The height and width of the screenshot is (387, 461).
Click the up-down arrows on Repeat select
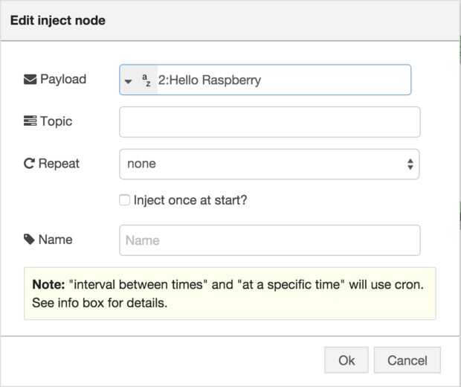pos(410,164)
